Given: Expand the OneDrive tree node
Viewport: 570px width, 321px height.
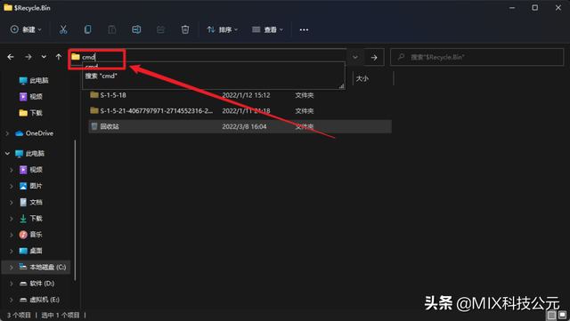Looking at the screenshot, I should 7,133.
